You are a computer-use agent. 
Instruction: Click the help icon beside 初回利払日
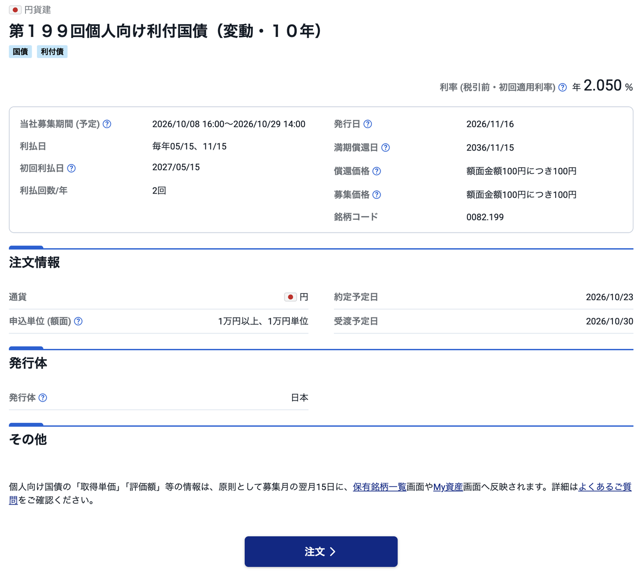[71, 168]
